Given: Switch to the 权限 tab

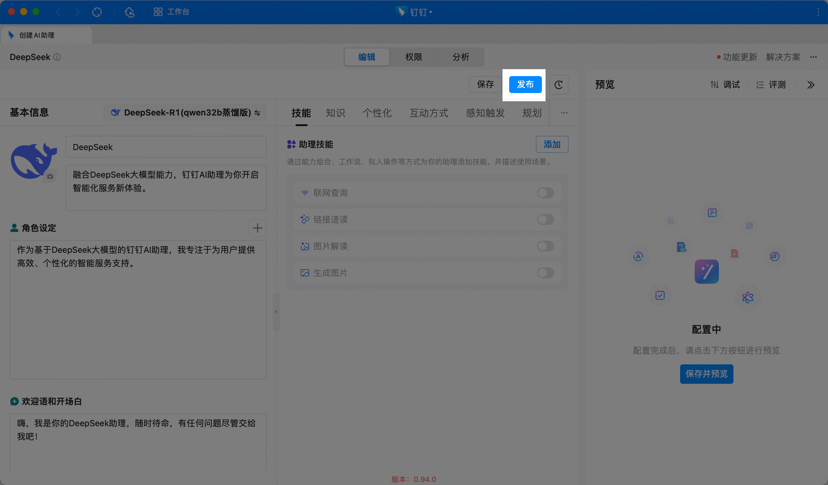Looking at the screenshot, I should [x=413, y=57].
